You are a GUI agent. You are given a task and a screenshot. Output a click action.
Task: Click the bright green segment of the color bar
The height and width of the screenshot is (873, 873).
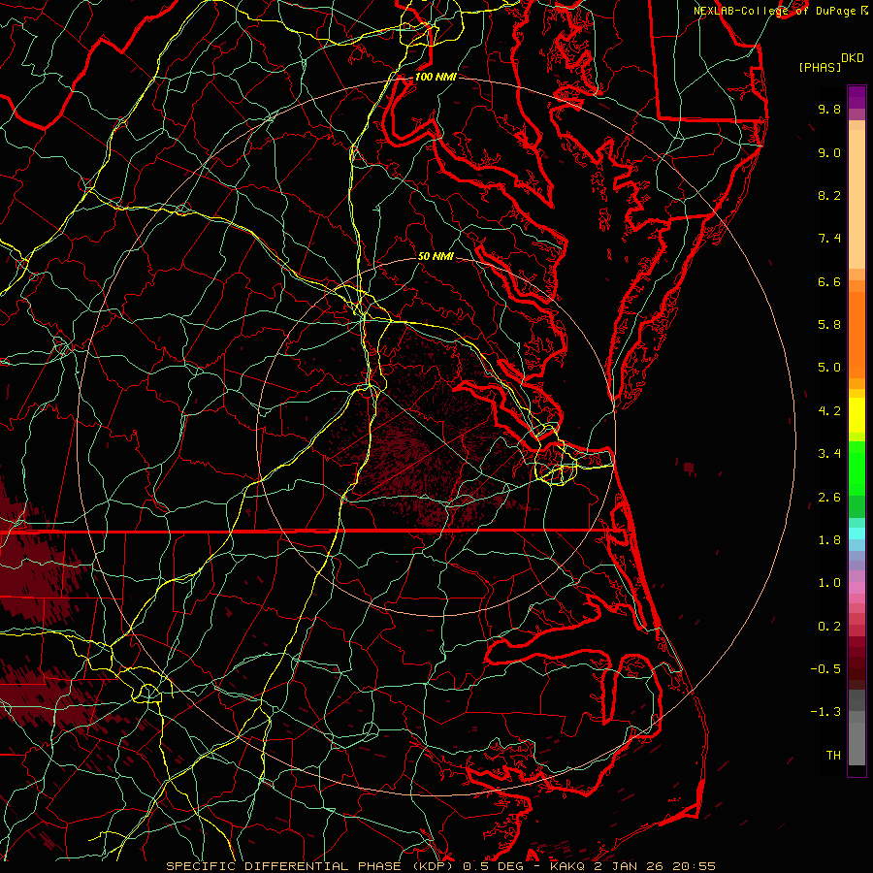click(857, 469)
